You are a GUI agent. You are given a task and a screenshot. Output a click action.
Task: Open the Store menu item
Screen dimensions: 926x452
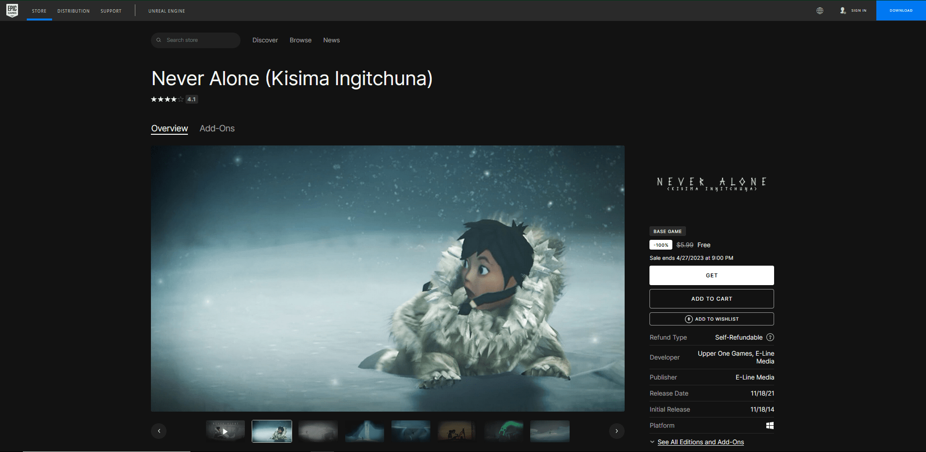[x=39, y=11]
